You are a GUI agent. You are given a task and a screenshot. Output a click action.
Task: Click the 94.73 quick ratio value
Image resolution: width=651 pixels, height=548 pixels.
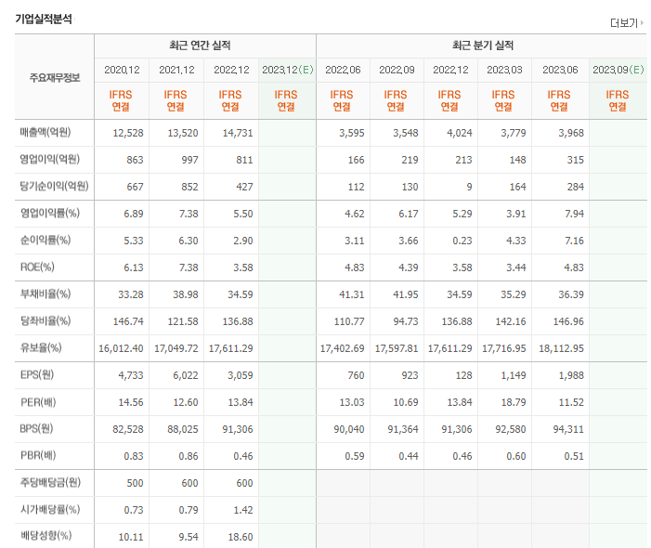click(x=406, y=321)
